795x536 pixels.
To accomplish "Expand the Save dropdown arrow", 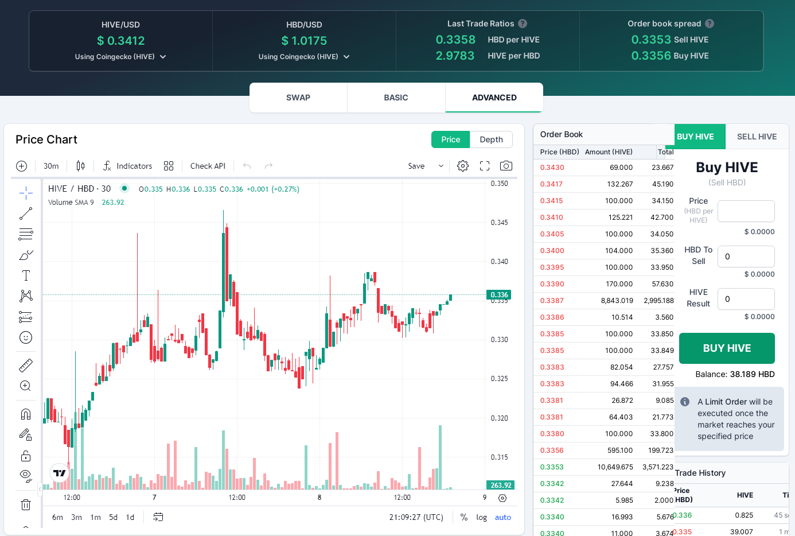I will coord(441,166).
